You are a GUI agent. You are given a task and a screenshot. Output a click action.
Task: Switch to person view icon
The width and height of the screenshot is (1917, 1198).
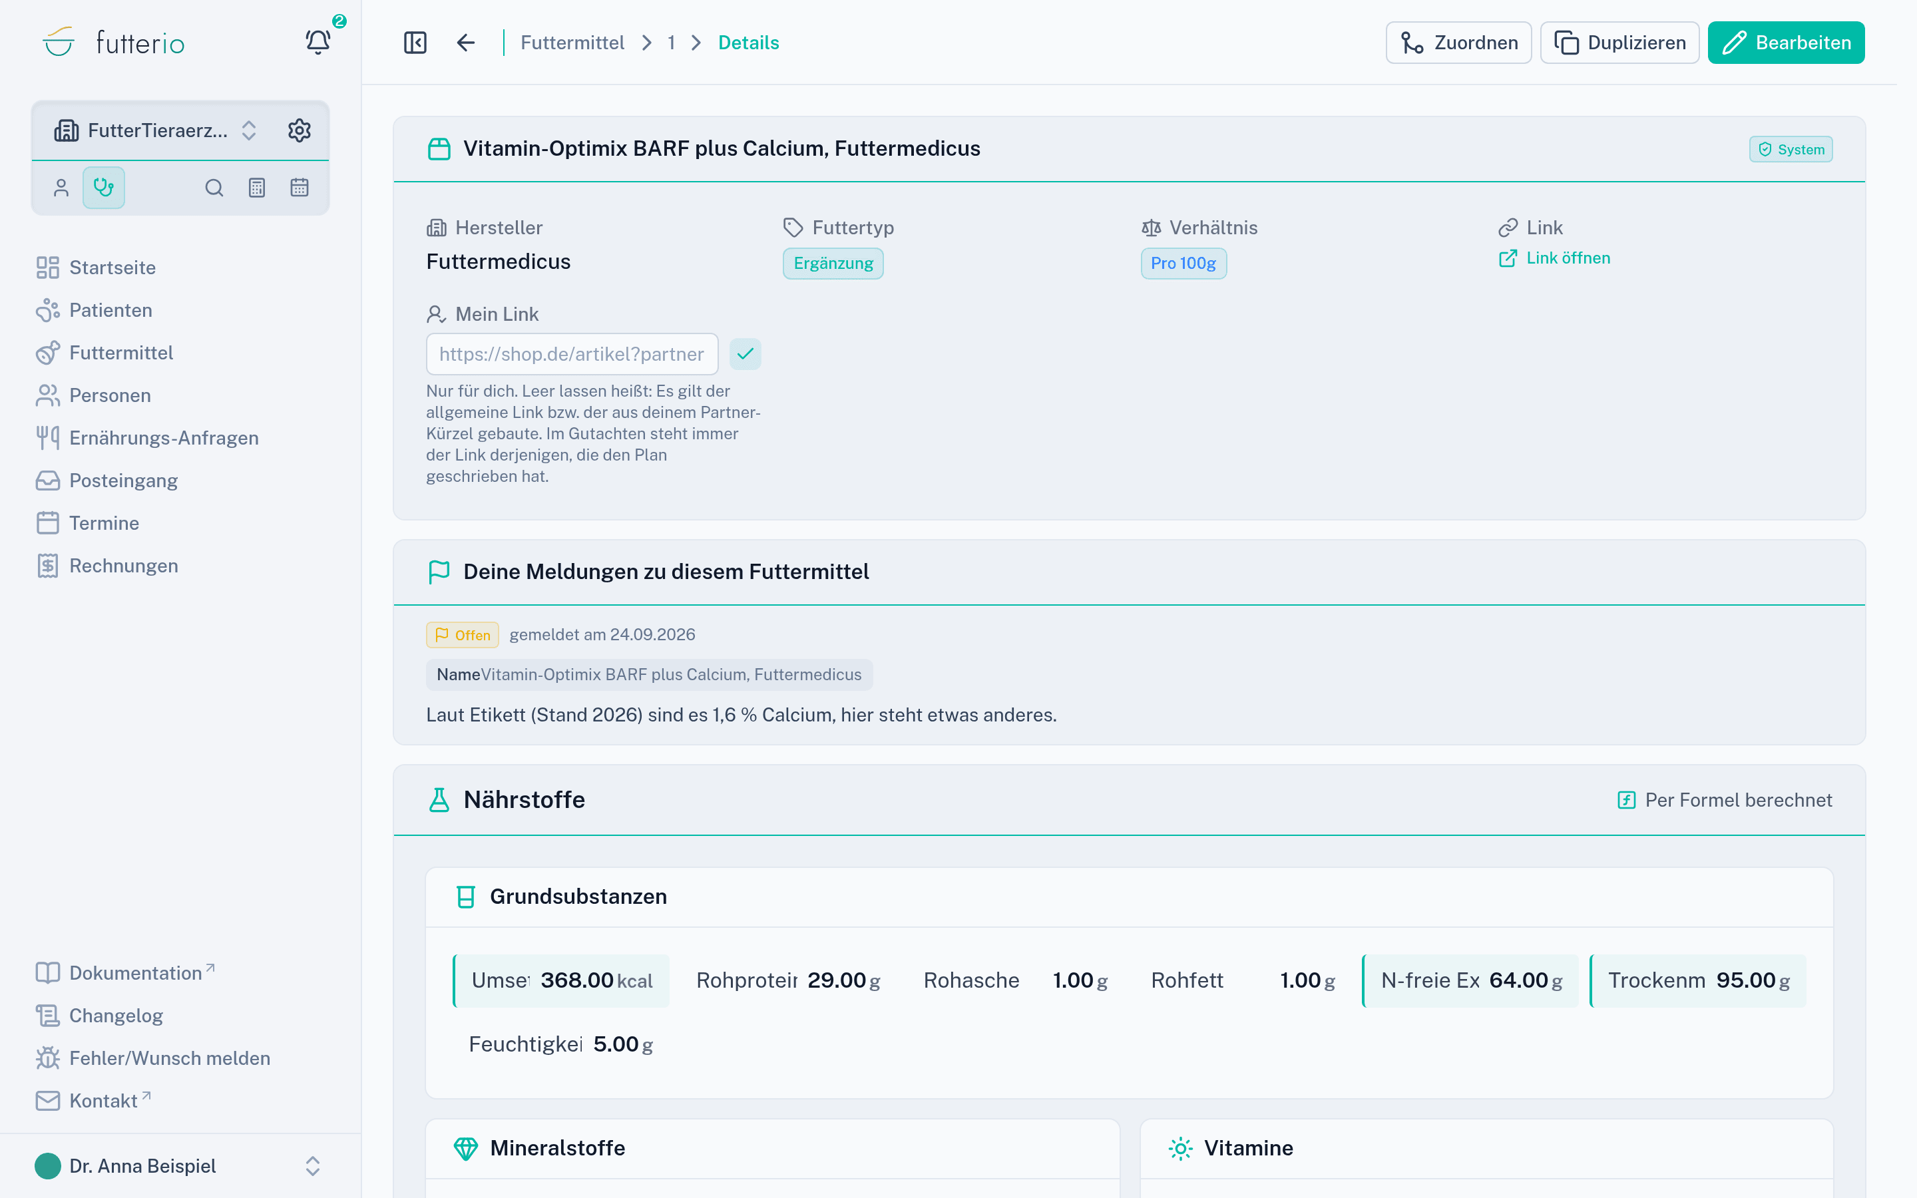point(61,188)
